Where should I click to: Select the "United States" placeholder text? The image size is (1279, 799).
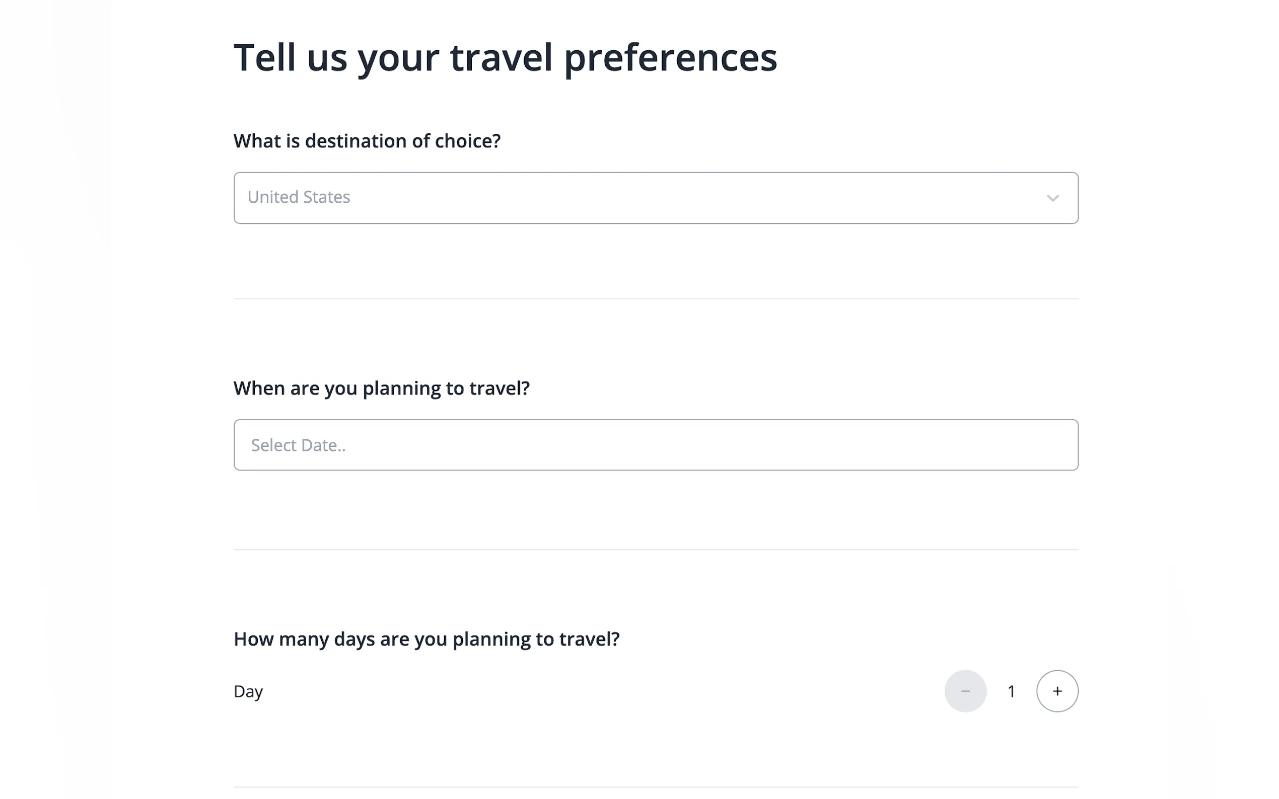[299, 197]
